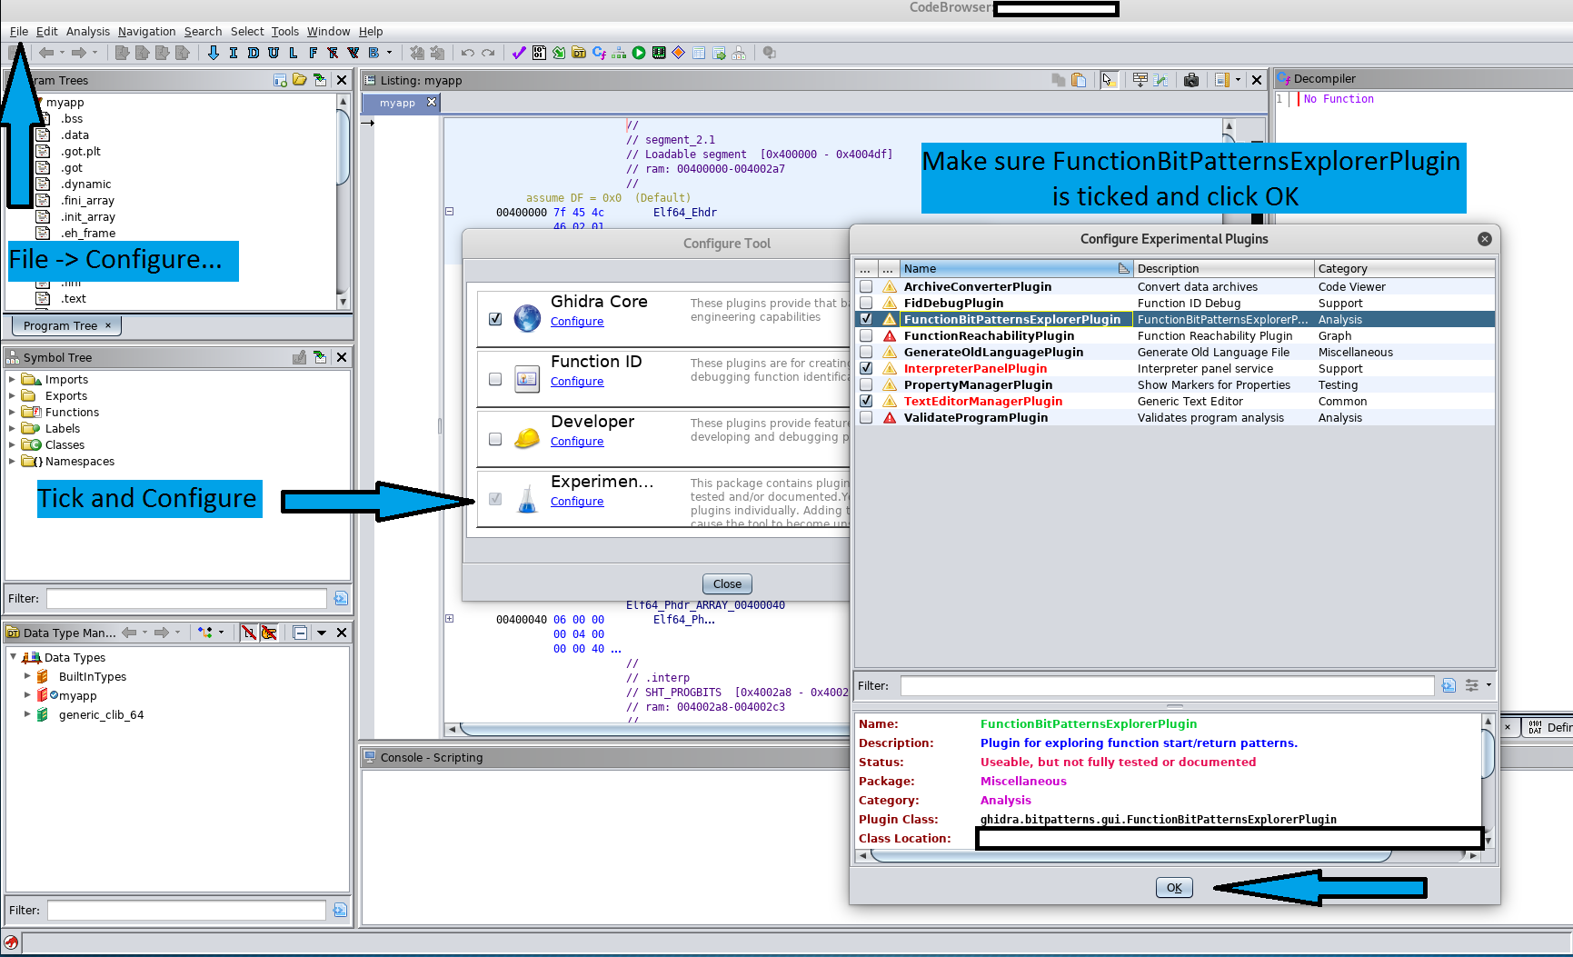Click the Next Instruction down-arrow toolbar icon
The height and width of the screenshot is (957, 1573).
click(214, 53)
